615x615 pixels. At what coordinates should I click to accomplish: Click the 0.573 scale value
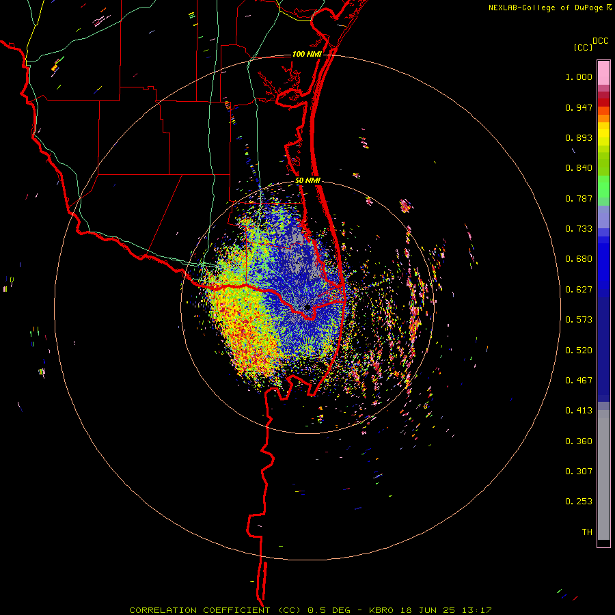(x=579, y=320)
